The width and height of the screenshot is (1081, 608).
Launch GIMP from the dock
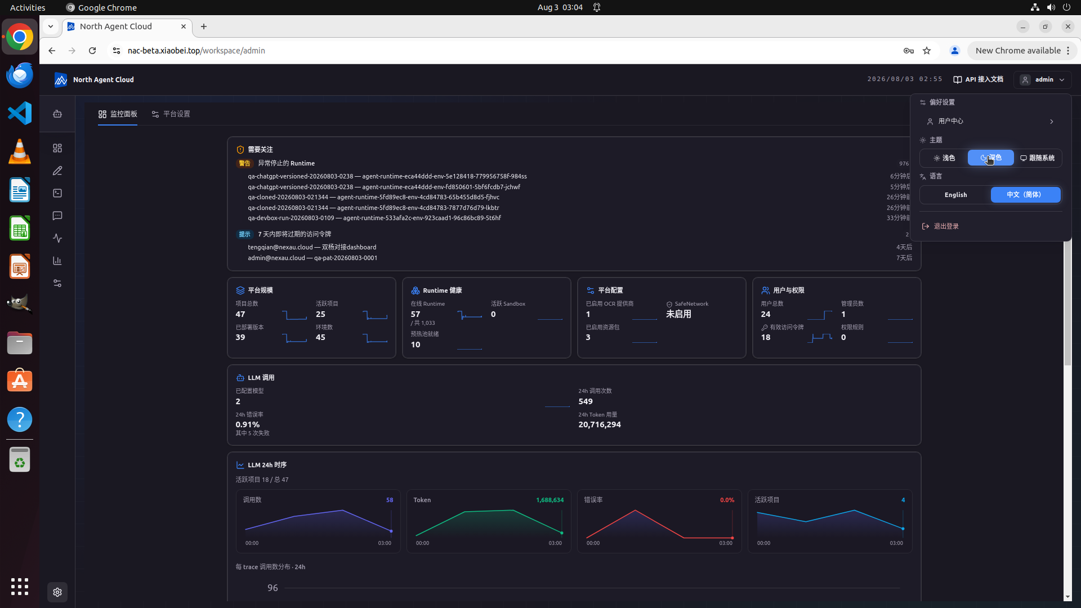(20, 305)
